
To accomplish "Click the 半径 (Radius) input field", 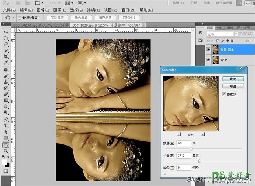I will [184, 155].
